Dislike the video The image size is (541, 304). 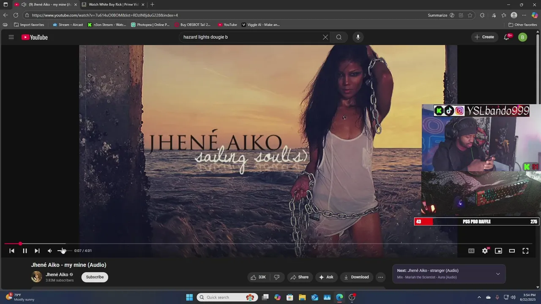pyautogui.click(x=277, y=277)
